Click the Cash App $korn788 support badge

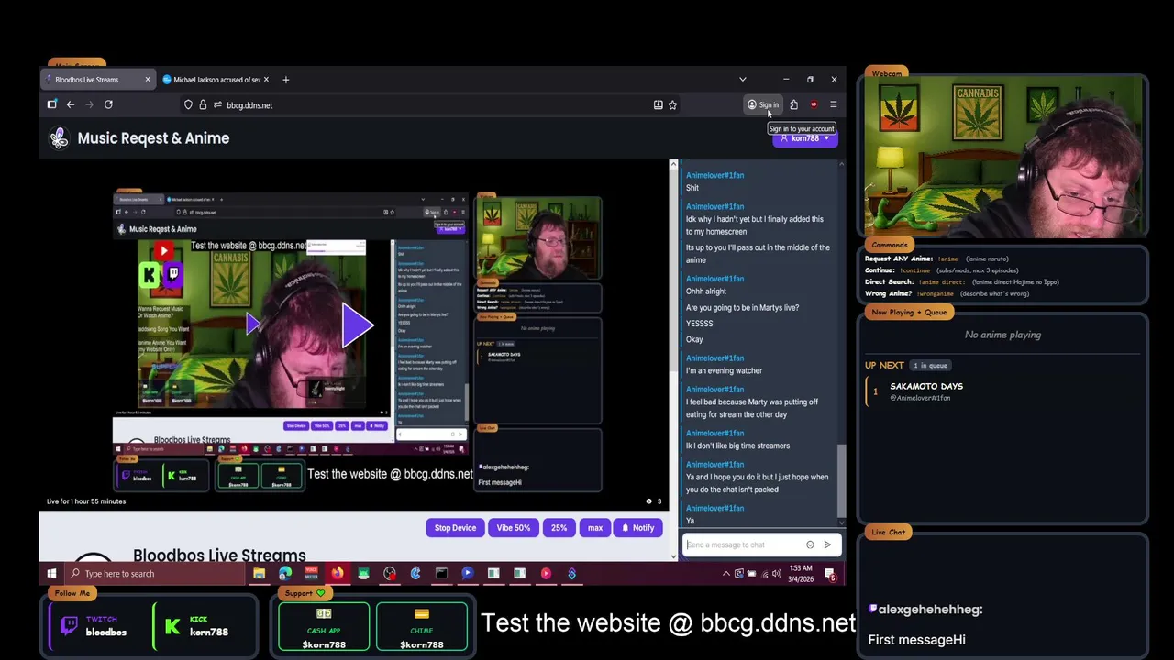324,627
